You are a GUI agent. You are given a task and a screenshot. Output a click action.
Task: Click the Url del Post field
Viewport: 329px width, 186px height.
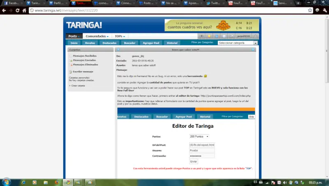pyautogui.click(x=202, y=145)
